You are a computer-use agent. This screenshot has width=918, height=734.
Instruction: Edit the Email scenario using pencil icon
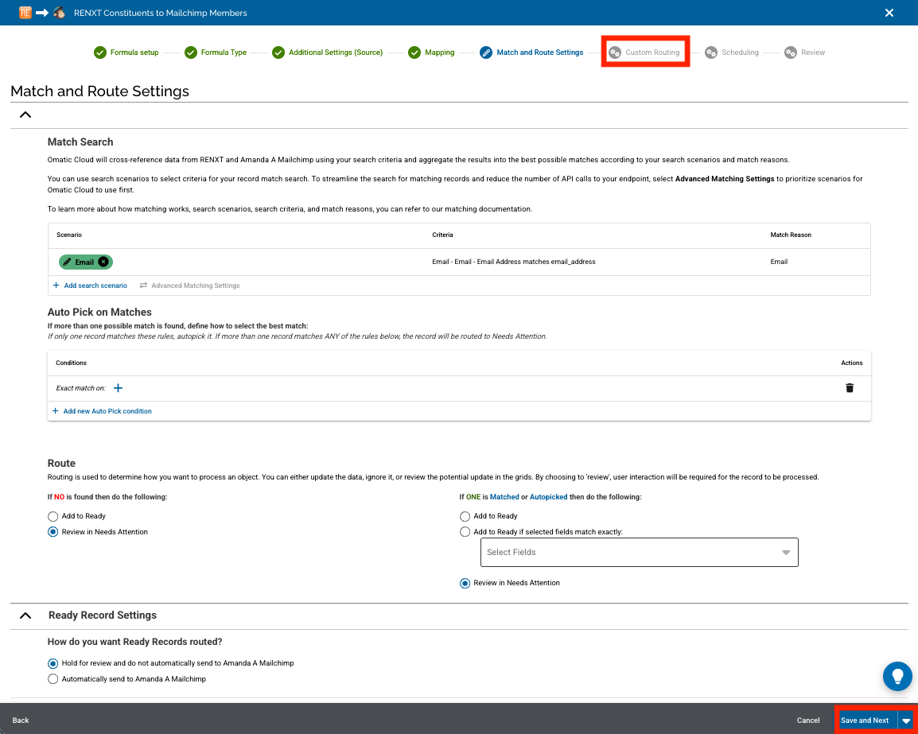pos(67,262)
